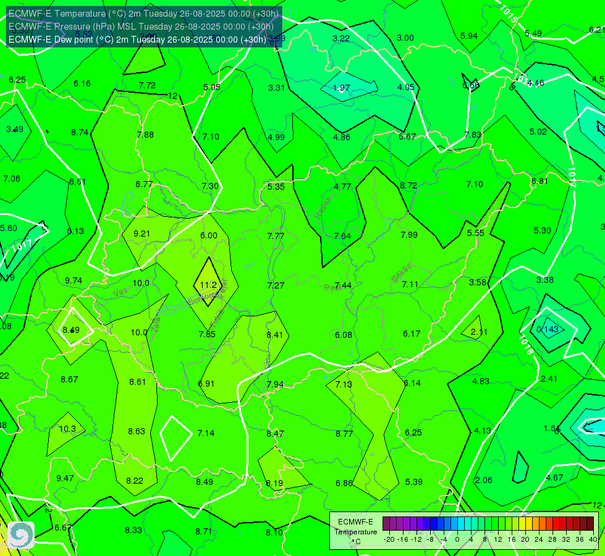The image size is (605, 556).
Task: Click the 2.11 grid value
Action: [x=479, y=332]
